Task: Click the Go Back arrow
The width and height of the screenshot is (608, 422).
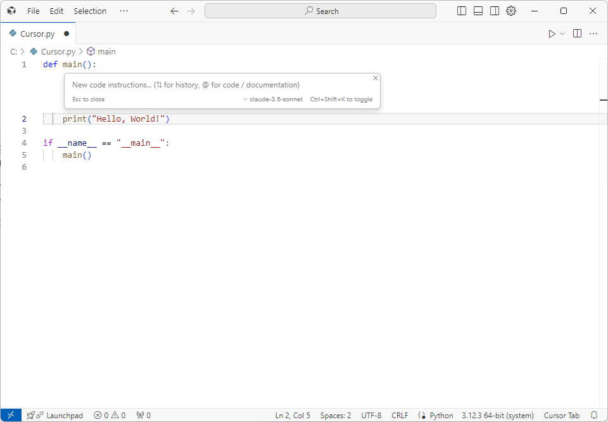Action: pyautogui.click(x=175, y=11)
